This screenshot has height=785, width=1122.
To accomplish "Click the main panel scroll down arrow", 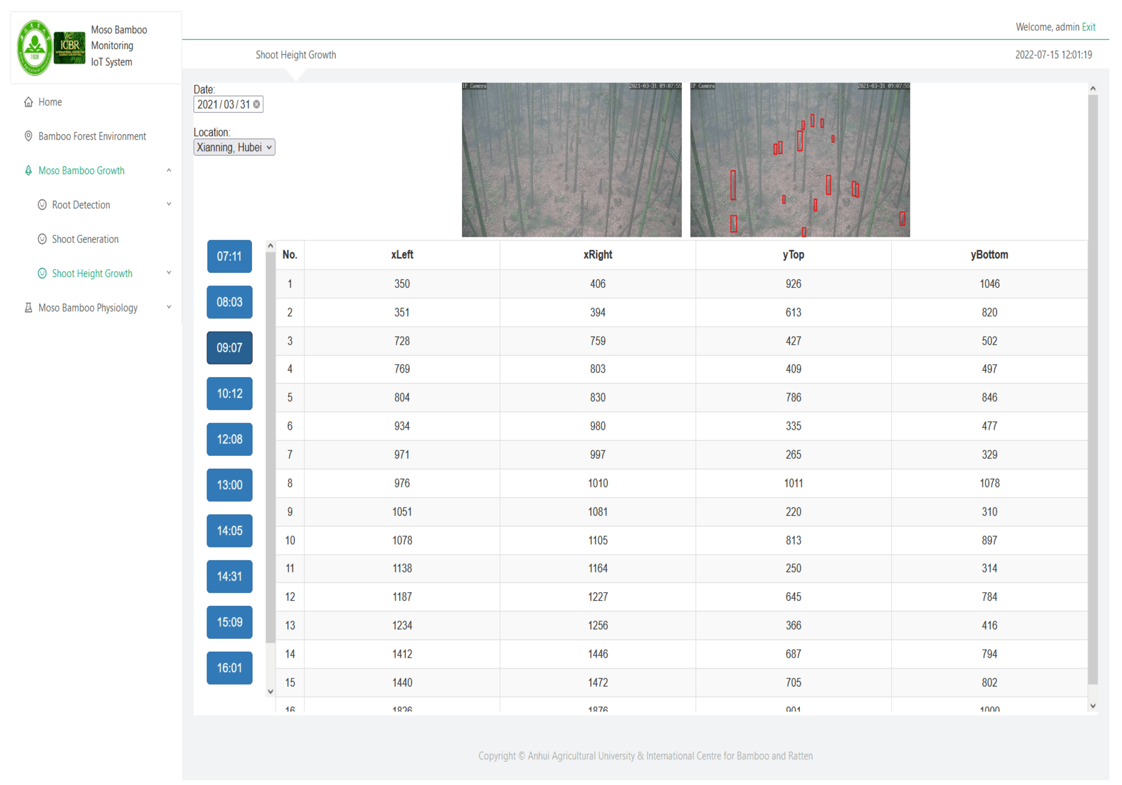I will pyautogui.click(x=1093, y=706).
